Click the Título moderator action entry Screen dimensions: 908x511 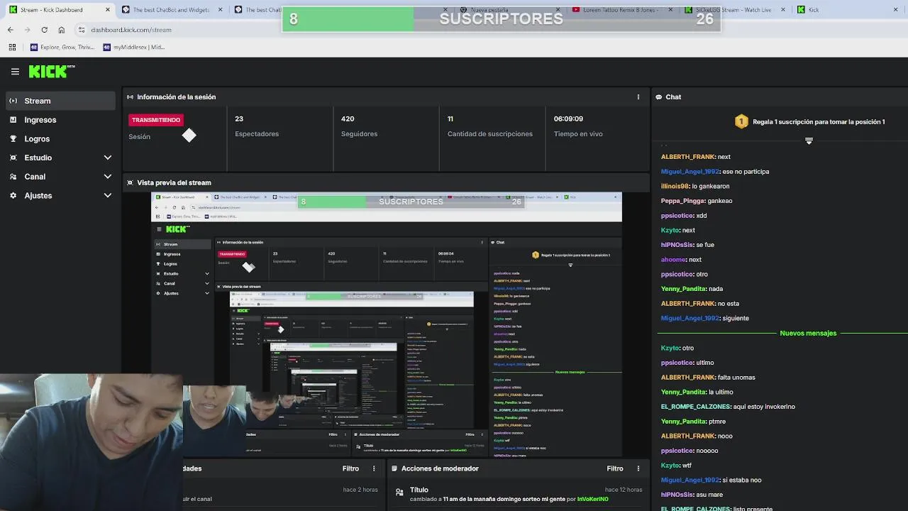519,494
